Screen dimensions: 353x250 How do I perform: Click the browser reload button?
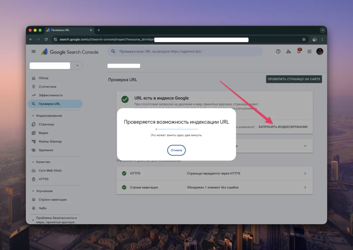[46, 39]
